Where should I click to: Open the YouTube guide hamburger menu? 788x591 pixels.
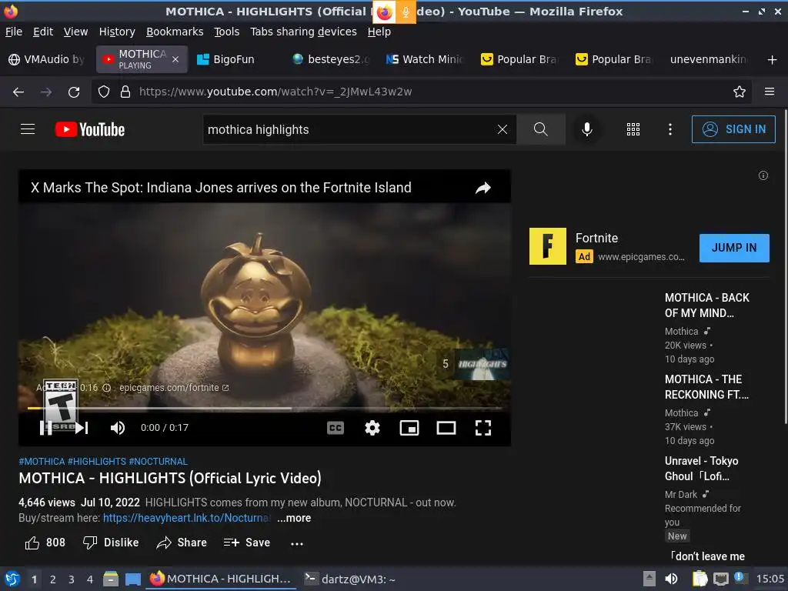28,129
